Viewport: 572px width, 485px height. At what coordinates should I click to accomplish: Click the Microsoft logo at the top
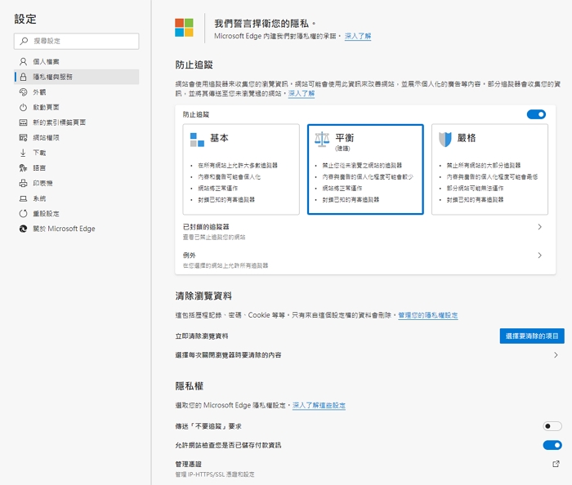tap(184, 28)
